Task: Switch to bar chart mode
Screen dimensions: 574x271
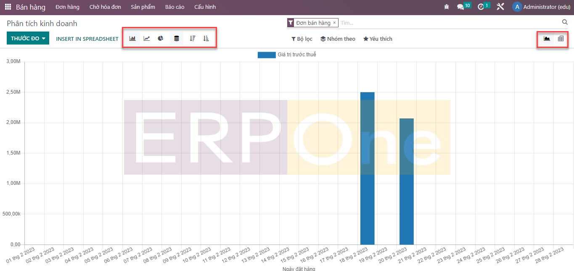Action: pos(132,38)
